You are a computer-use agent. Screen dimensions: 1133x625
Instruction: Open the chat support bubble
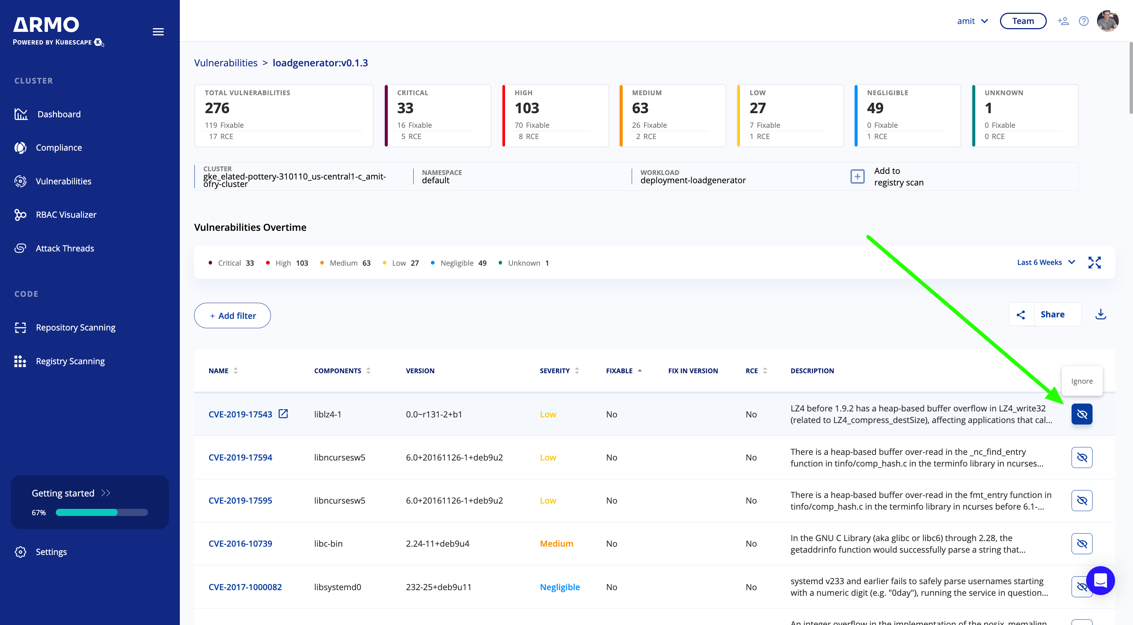(1100, 580)
